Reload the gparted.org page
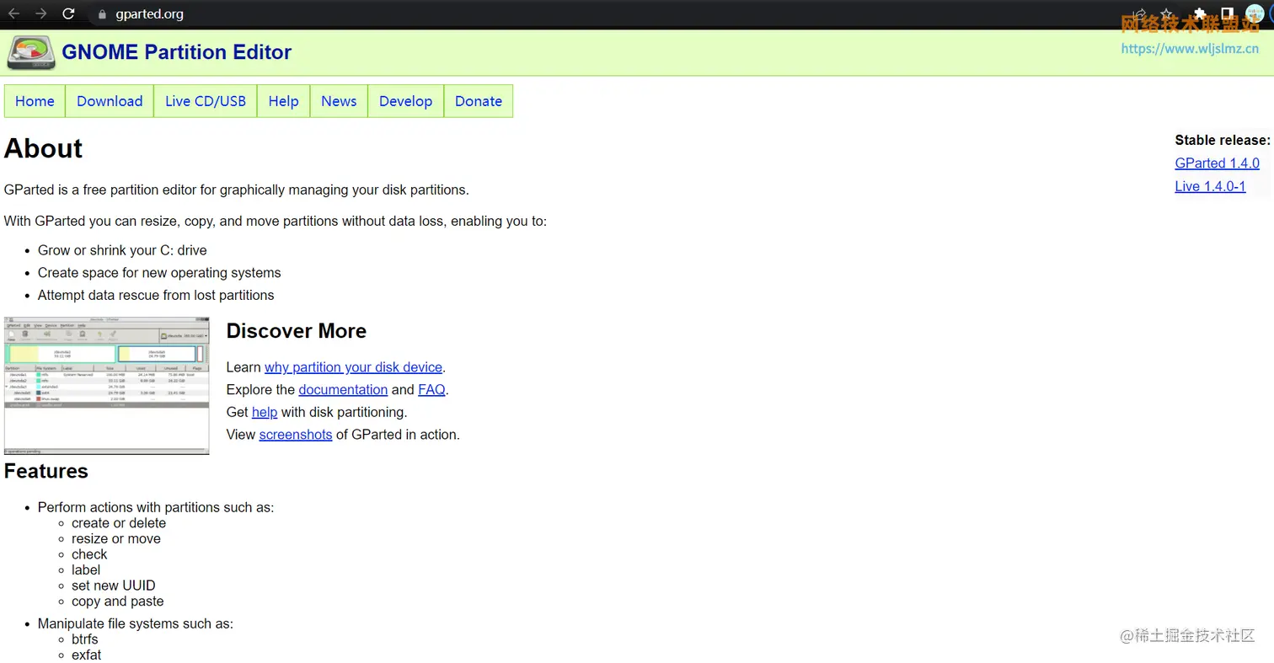This screenshot has height=663, width=1274. click(68, 13)
